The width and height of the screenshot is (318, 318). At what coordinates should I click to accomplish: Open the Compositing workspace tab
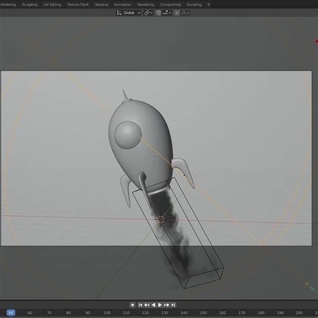pyautogui.click(x=170, y=5)
